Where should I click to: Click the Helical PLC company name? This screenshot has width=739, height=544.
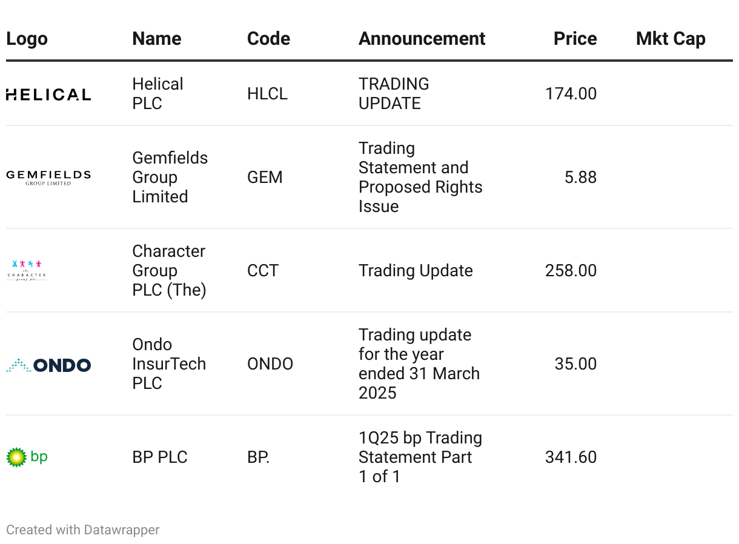click(x=157, y=93)
